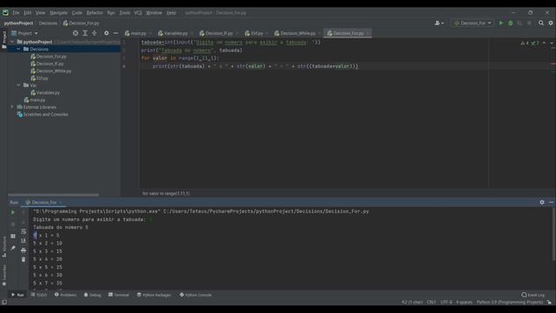The image size is (556, 313).
Task: Open the TODO tool window
Action: (x=39, y=295)
